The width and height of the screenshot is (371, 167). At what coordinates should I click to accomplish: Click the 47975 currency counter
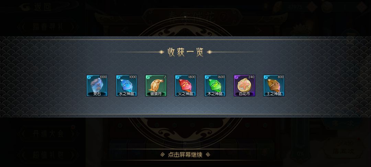295,7
